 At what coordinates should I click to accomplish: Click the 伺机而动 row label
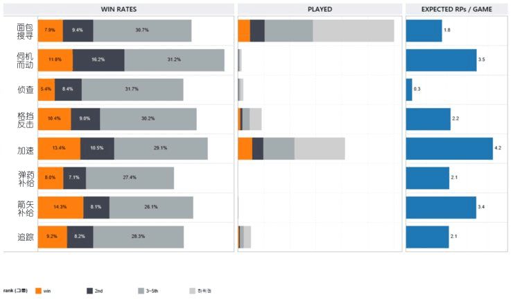click(24, 60)
